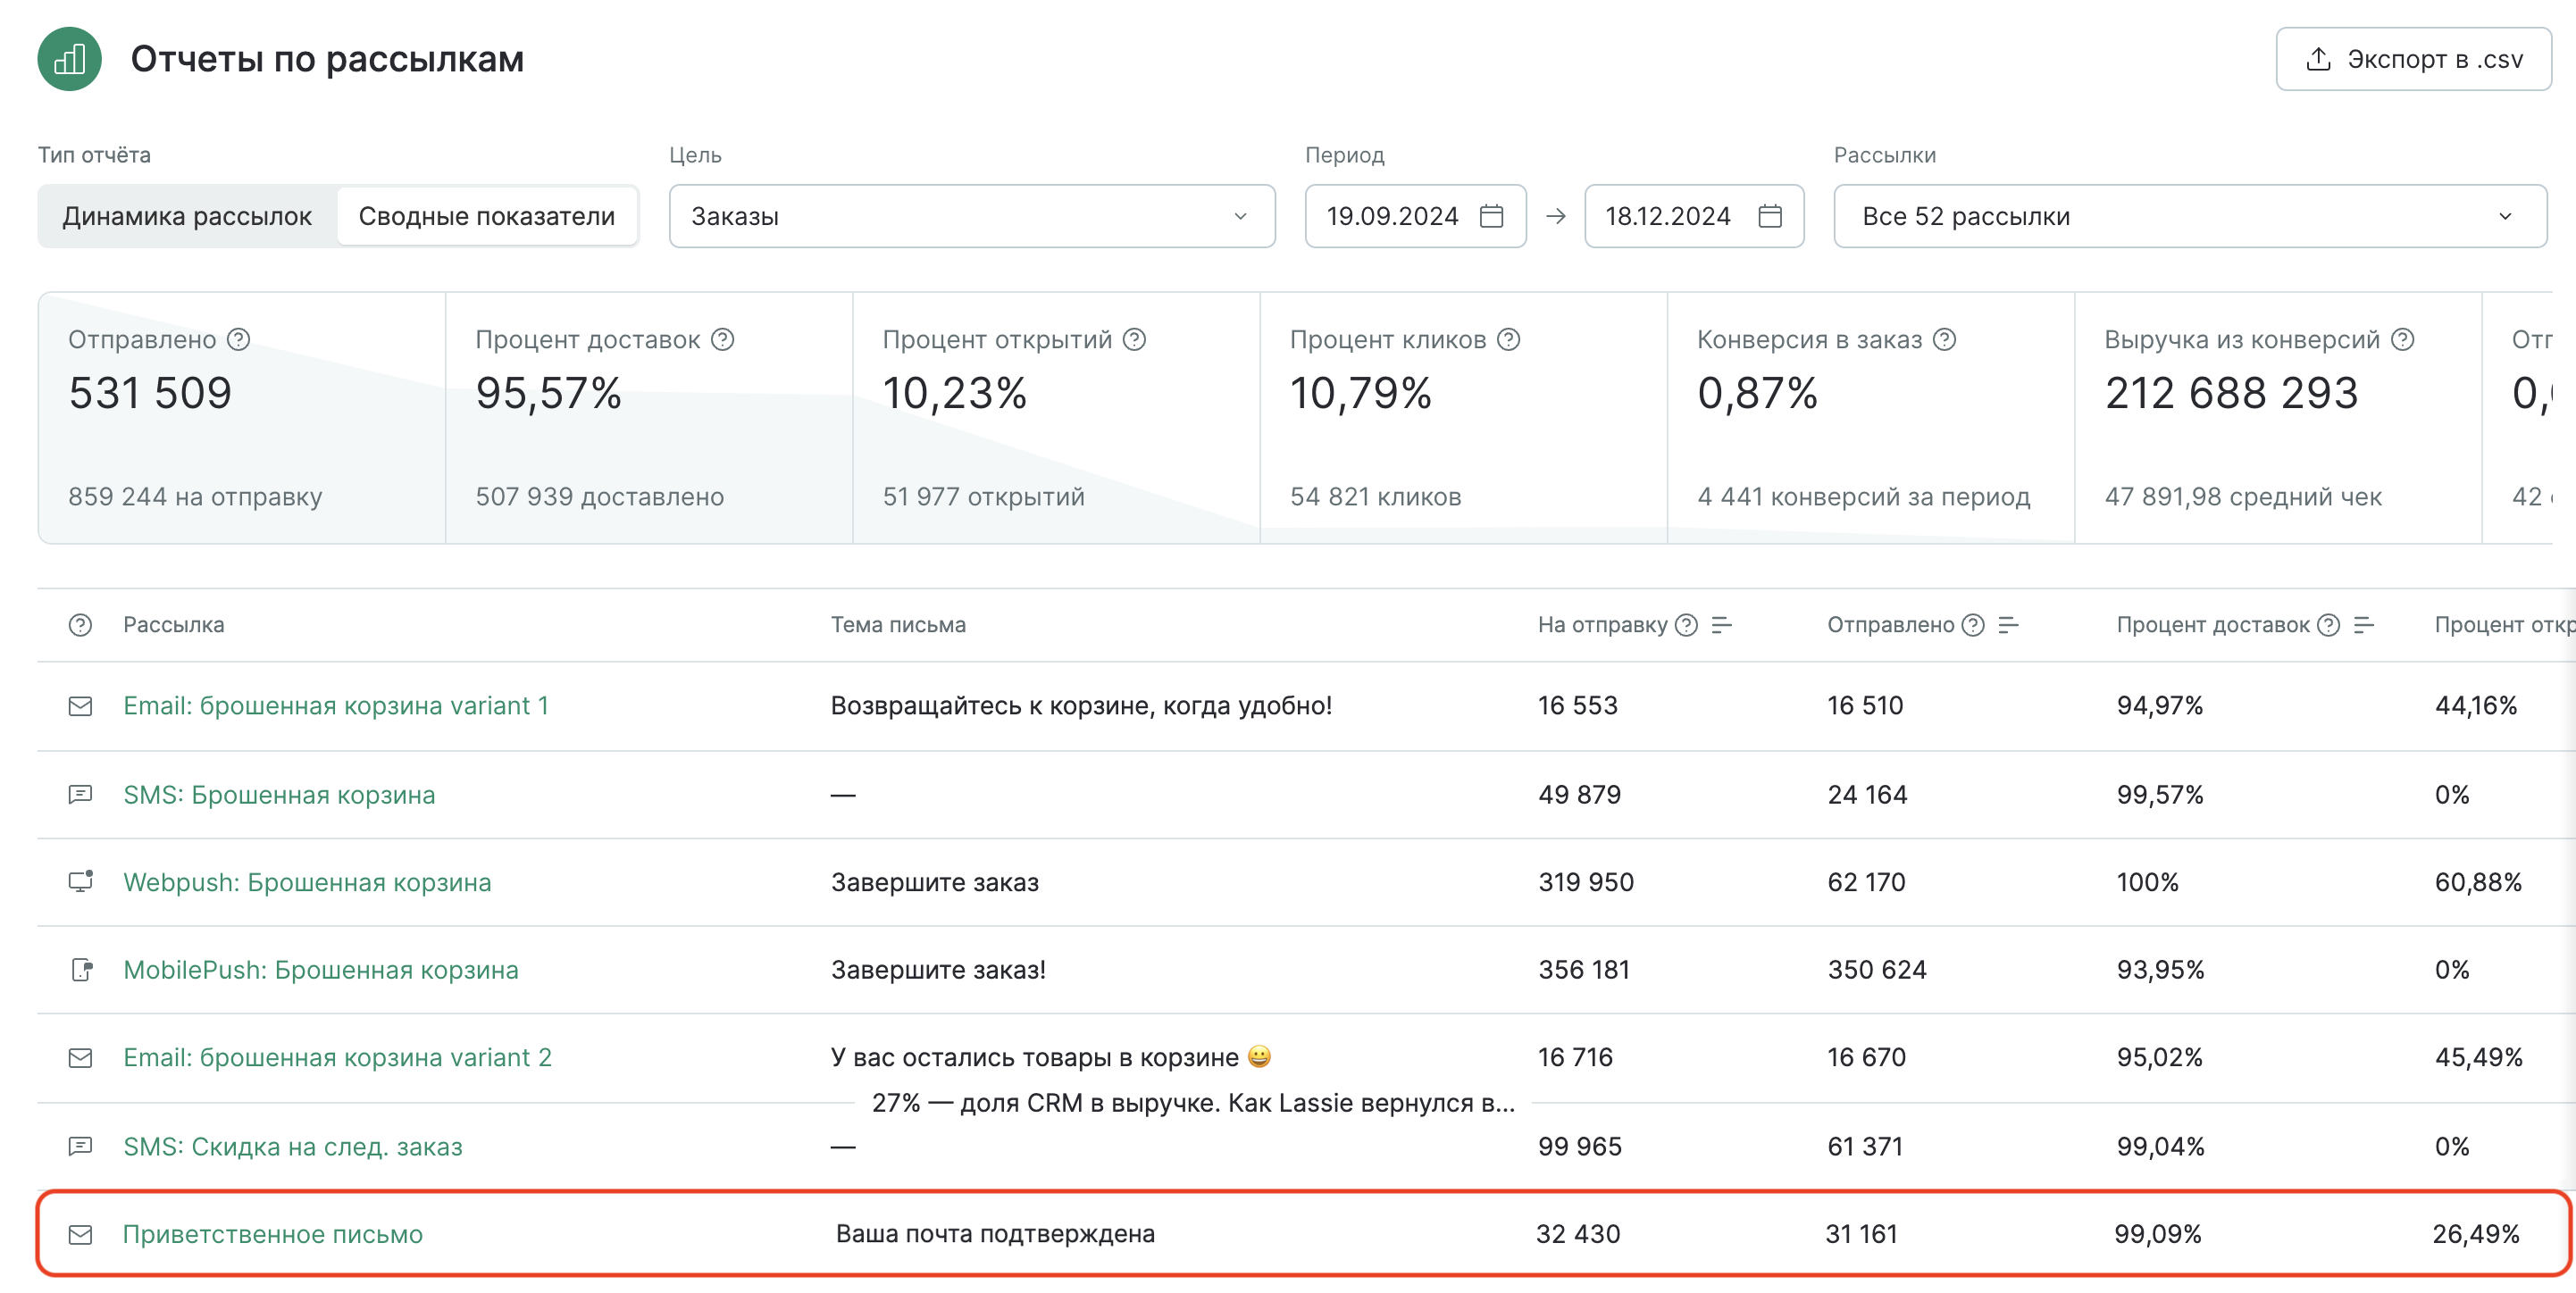Click the 99,57% delivery value for SMS: Брошенная корзина
Screen dimensions: 2576x1293
pyautogui.click(x=2160, y=795)
